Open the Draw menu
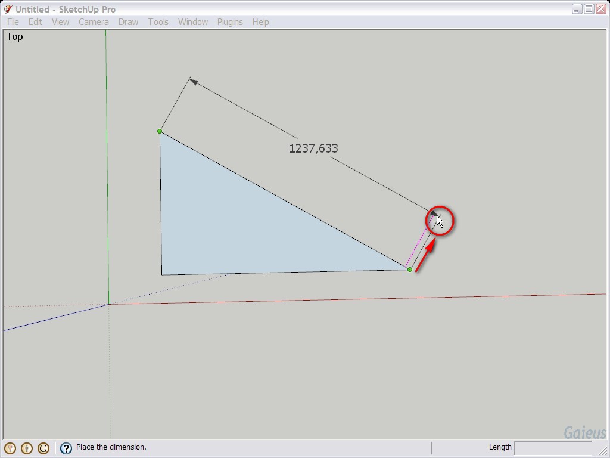 128,22
